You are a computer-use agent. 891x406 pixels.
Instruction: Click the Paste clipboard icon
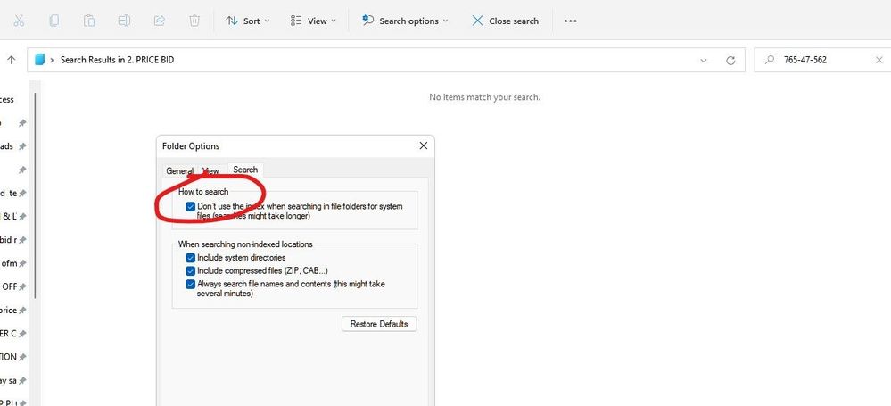[89, 21]
